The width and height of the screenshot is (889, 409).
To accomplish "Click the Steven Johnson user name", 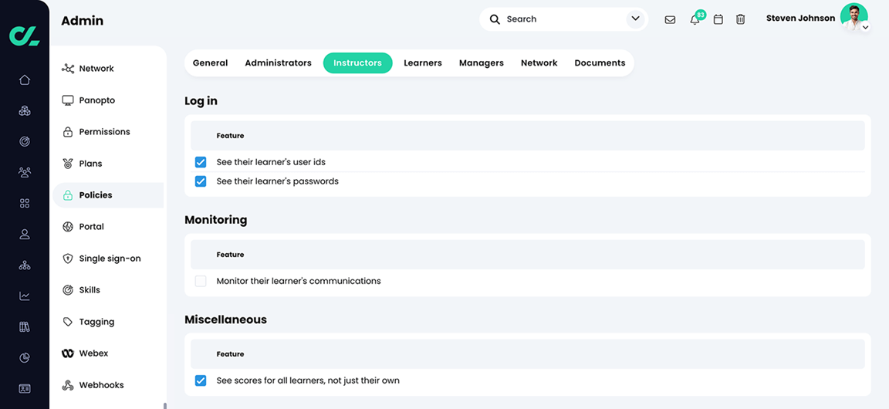I will pos(800,19).
